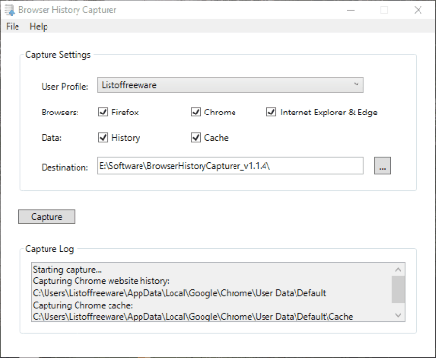Minimize the Browser History Capturer window
Screen dimensions: 436x358
pos(351,10)
